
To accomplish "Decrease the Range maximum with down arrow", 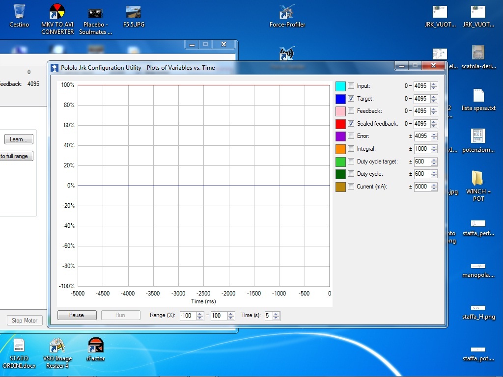I will pyautogui.click(x=231, y=318).
